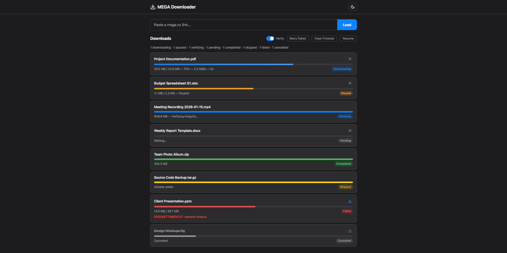The height and width of the screenshot is (253, 507).
Task: Click the red Failed status badge
Action: 347,211
